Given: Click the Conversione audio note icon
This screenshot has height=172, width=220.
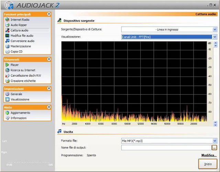Looking at the screenshot, I should click(x=7, y=41).
